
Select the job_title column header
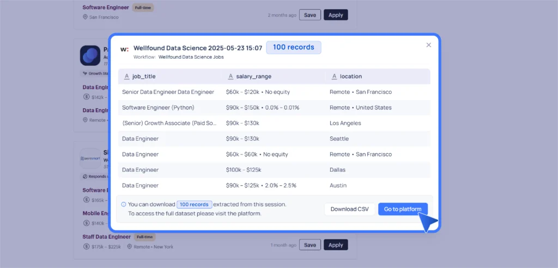[170, 76]
